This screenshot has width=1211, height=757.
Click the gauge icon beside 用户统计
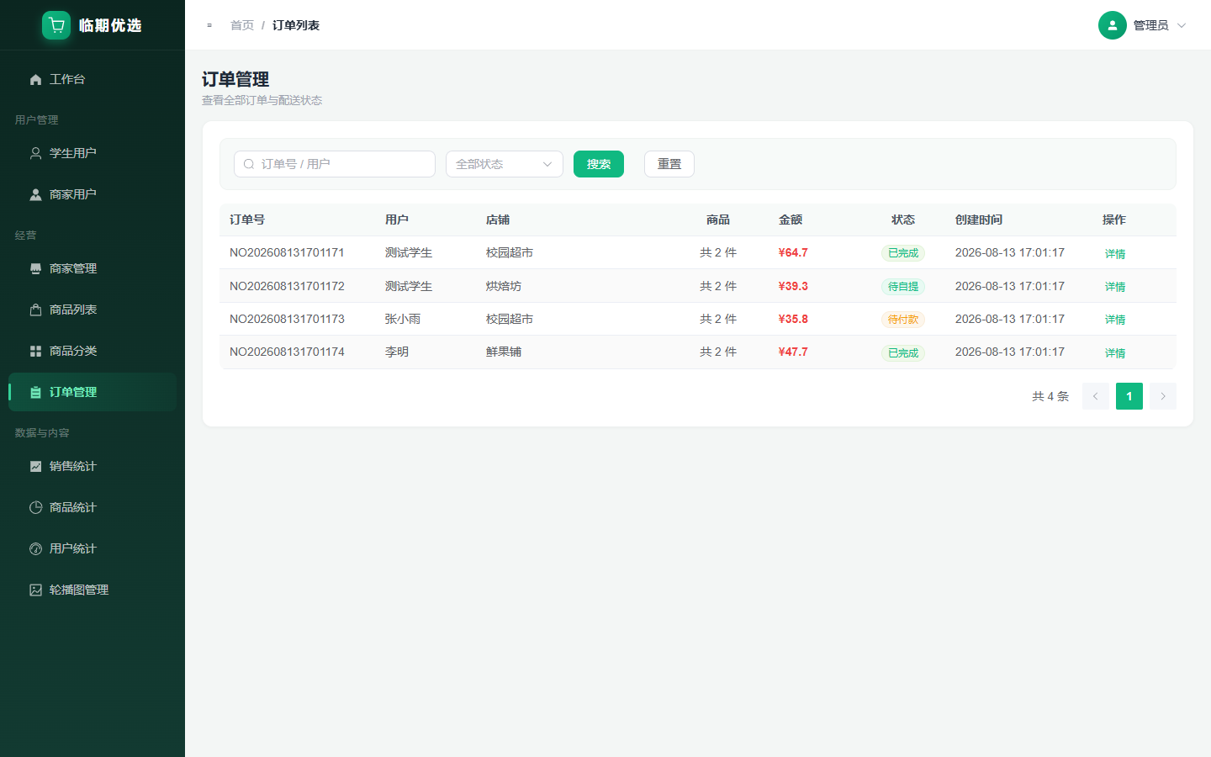click(35, 548)
